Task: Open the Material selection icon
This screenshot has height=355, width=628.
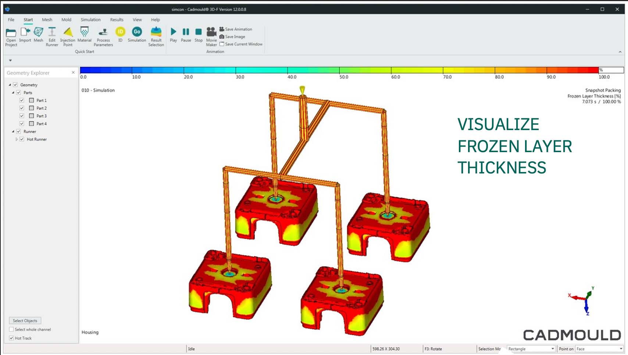Action: (x=84, y=32)
